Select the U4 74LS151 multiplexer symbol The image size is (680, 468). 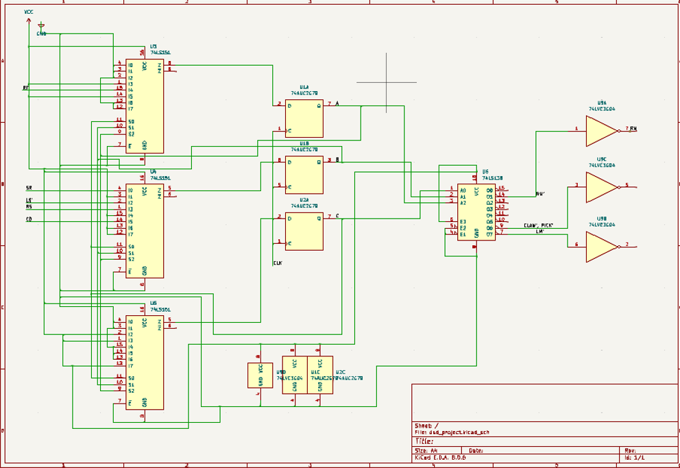tap(145, 231)
